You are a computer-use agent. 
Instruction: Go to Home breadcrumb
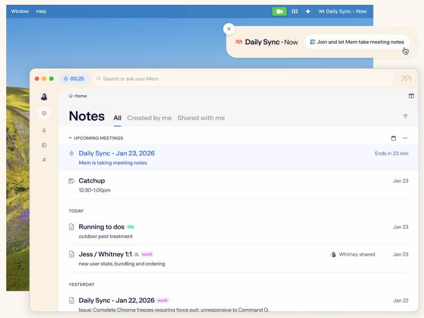[x=78, y=96]
